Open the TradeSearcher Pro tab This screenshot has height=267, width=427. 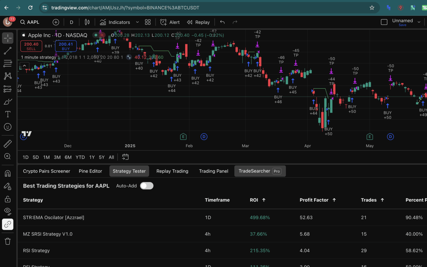point(260,171)
